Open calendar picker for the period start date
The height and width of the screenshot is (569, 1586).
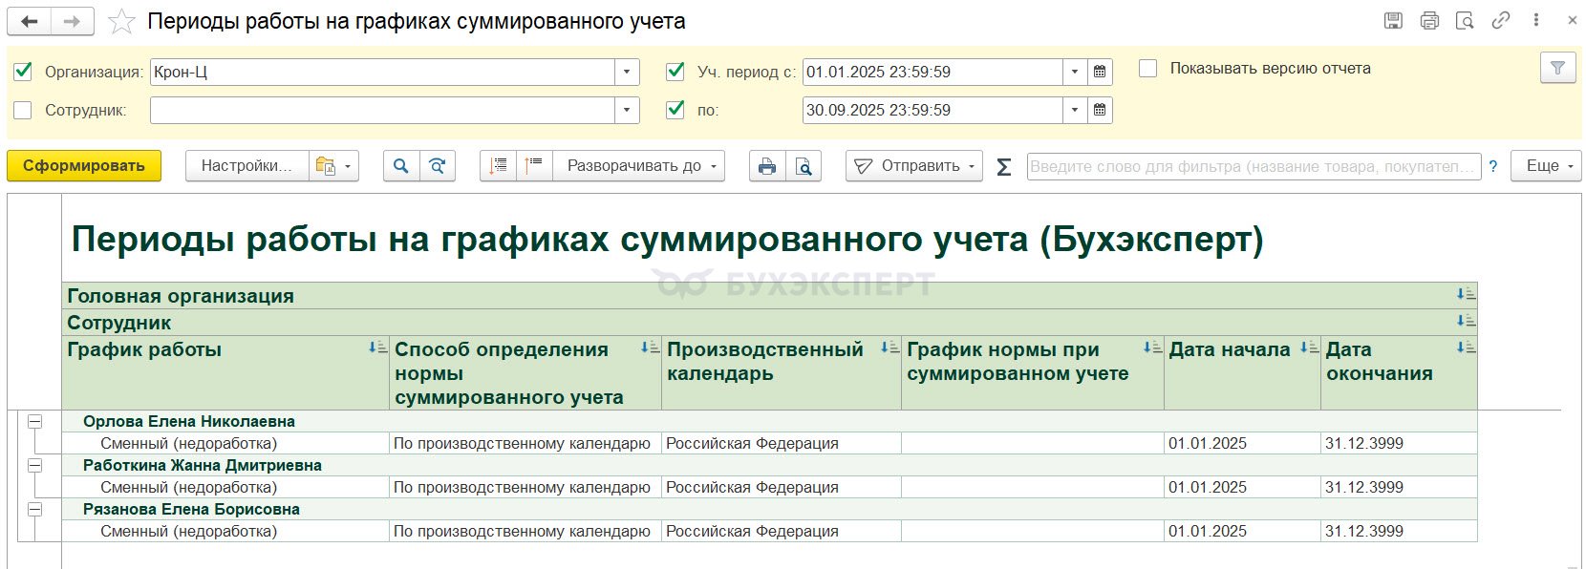1100,72
